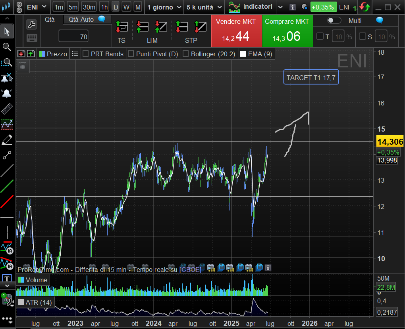
Task: Enable the PRT Bands checkbox
Action: tap(85, 54)
